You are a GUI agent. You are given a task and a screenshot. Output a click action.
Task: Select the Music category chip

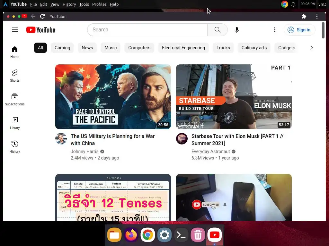click(x=111, y=48)
